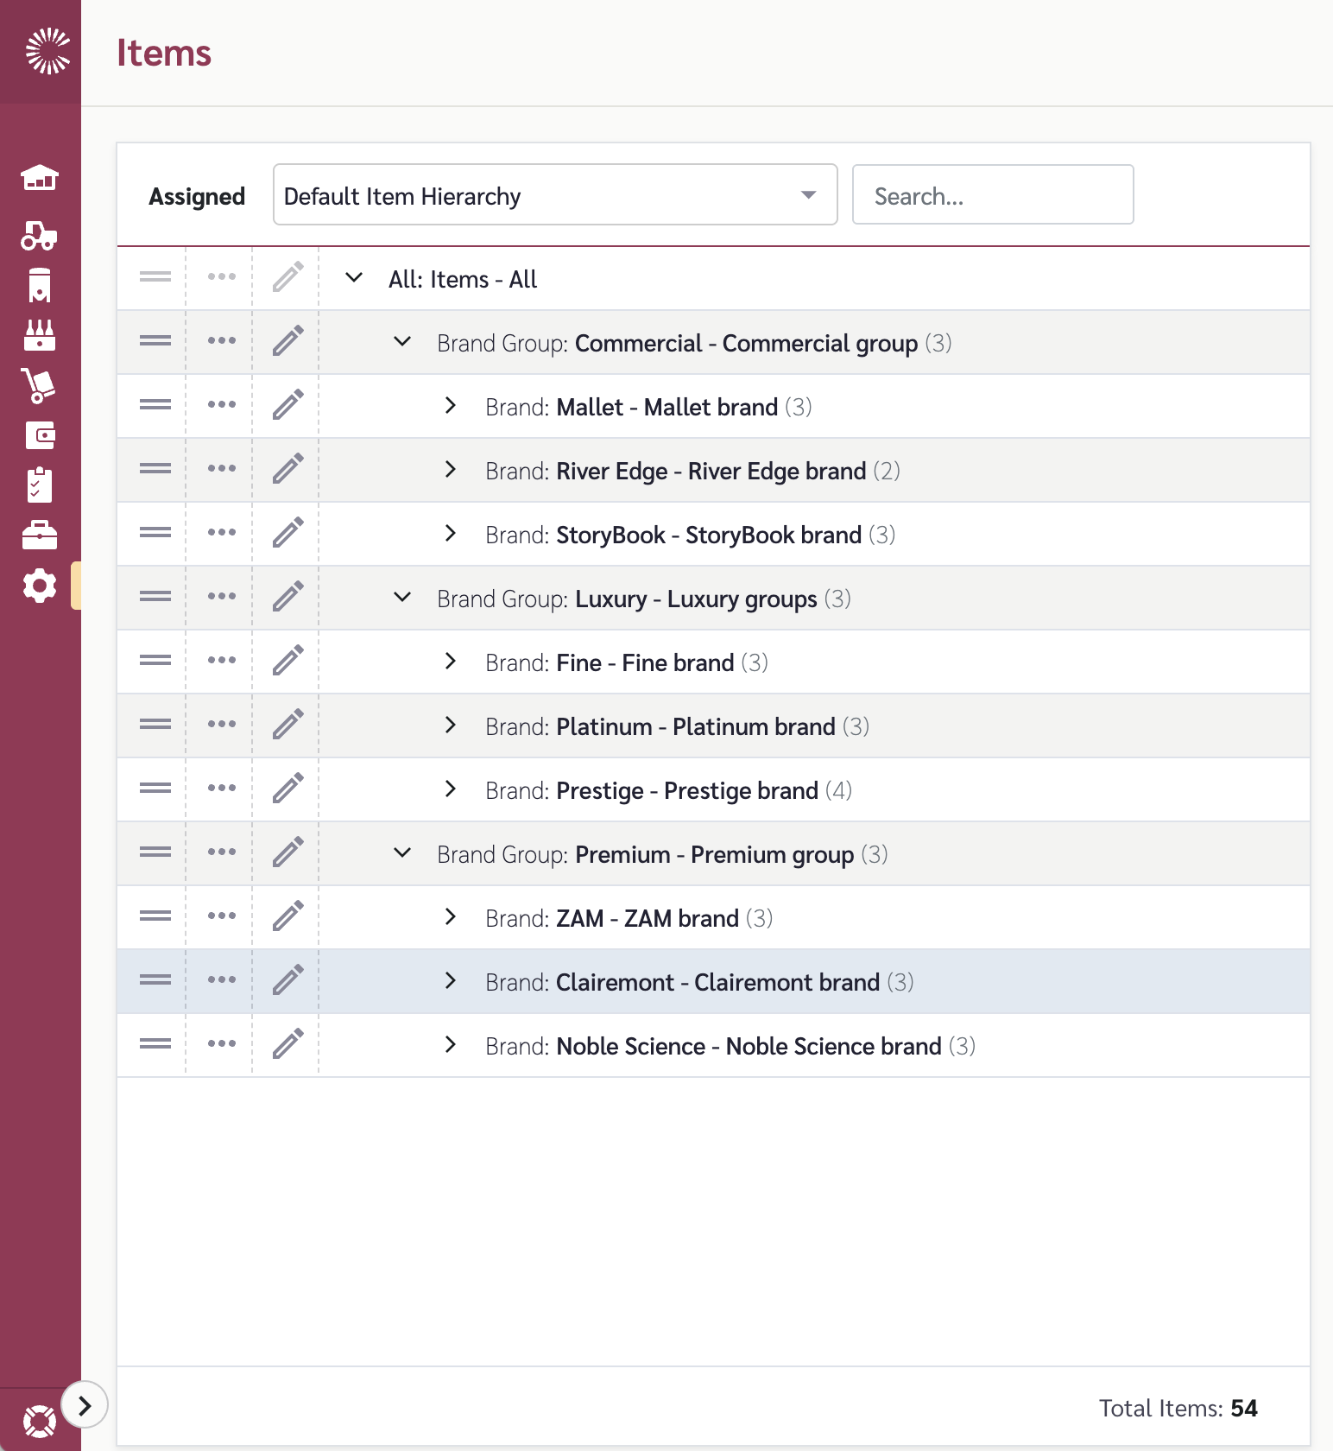
Task: Edit the Mallet brand with pencil icon
Action: pyautogui.click(x=287, y=404)
